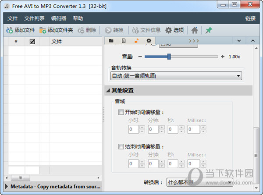Toggle the green pin icon
Viewport: 263px width, 195px height.
pos(209,30)
